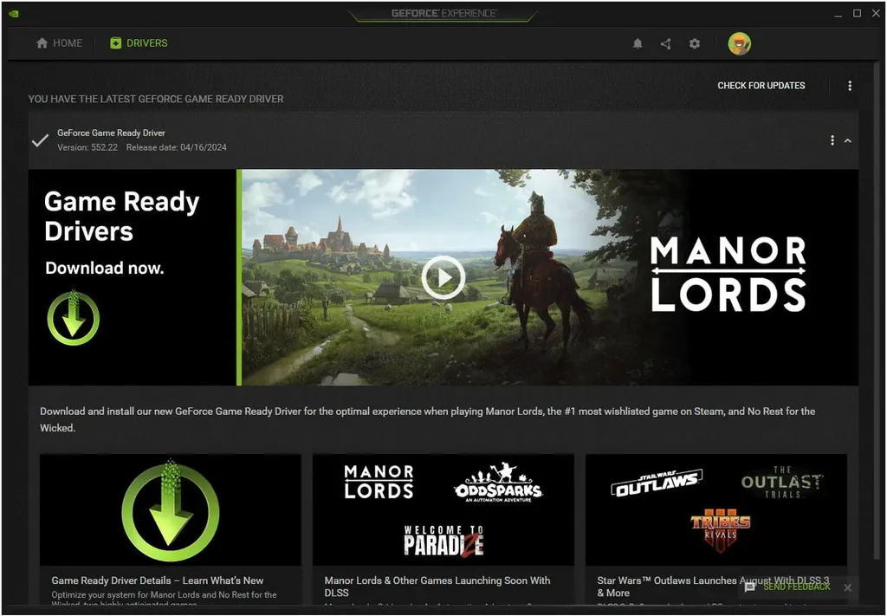The height and width of the screenshot is (616, 887).
Task: Open the Star Wars Outlaws article thumbnail
Action: [716, 509]
